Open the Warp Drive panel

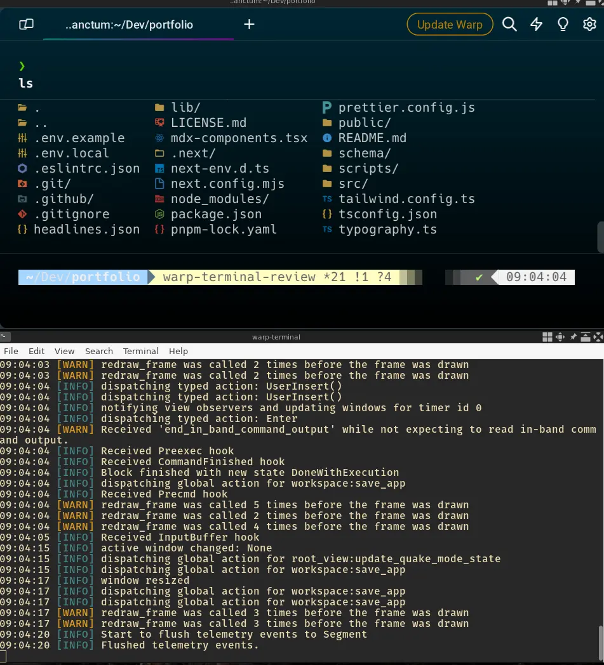25,23
